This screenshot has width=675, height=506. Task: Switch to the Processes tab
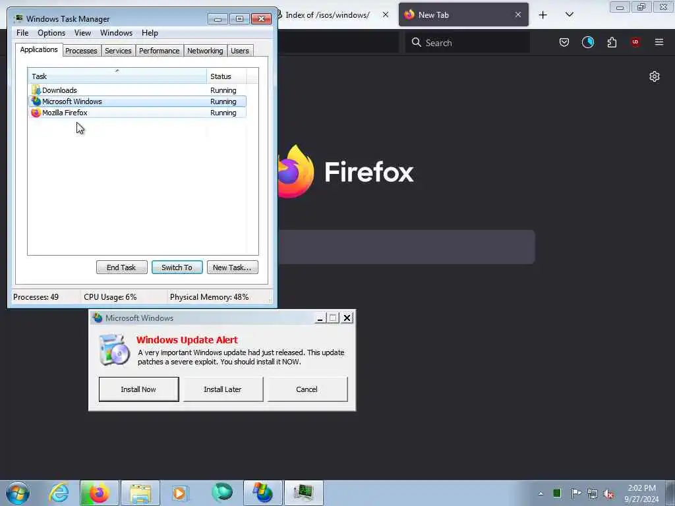(x=81, y=51)
